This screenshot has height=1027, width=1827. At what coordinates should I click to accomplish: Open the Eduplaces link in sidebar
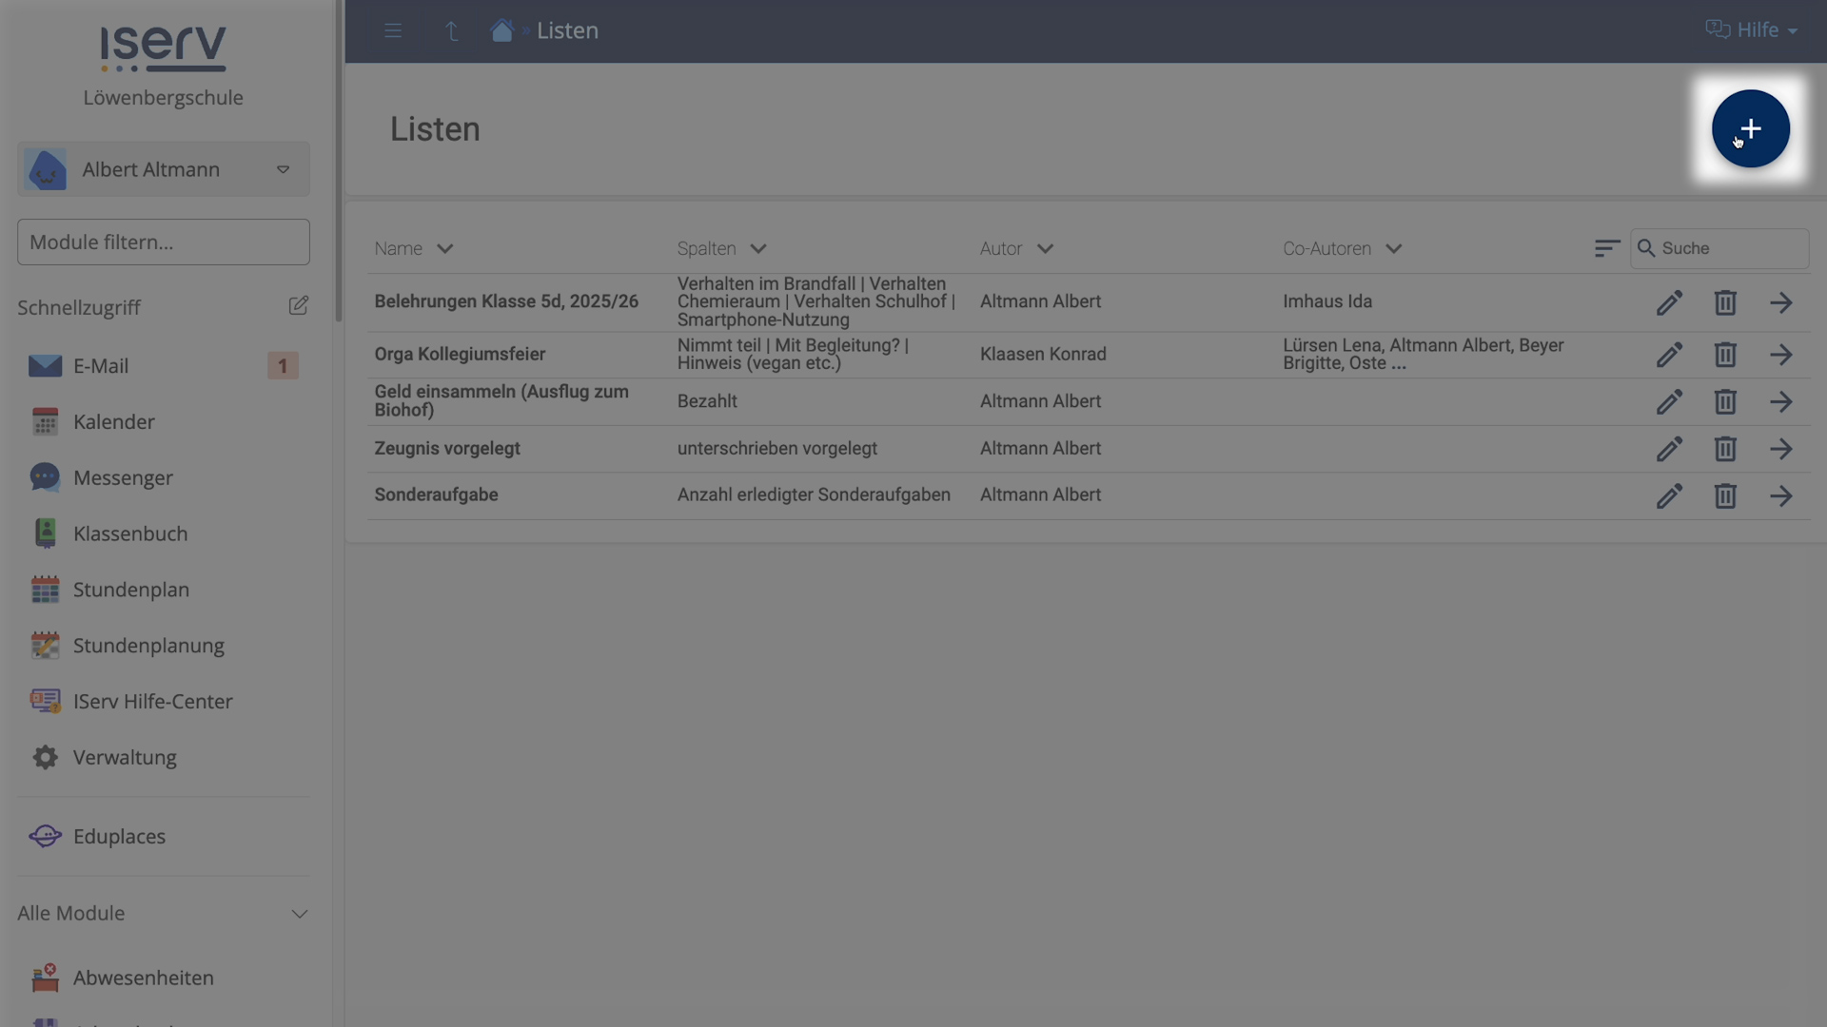pos(119,836)
